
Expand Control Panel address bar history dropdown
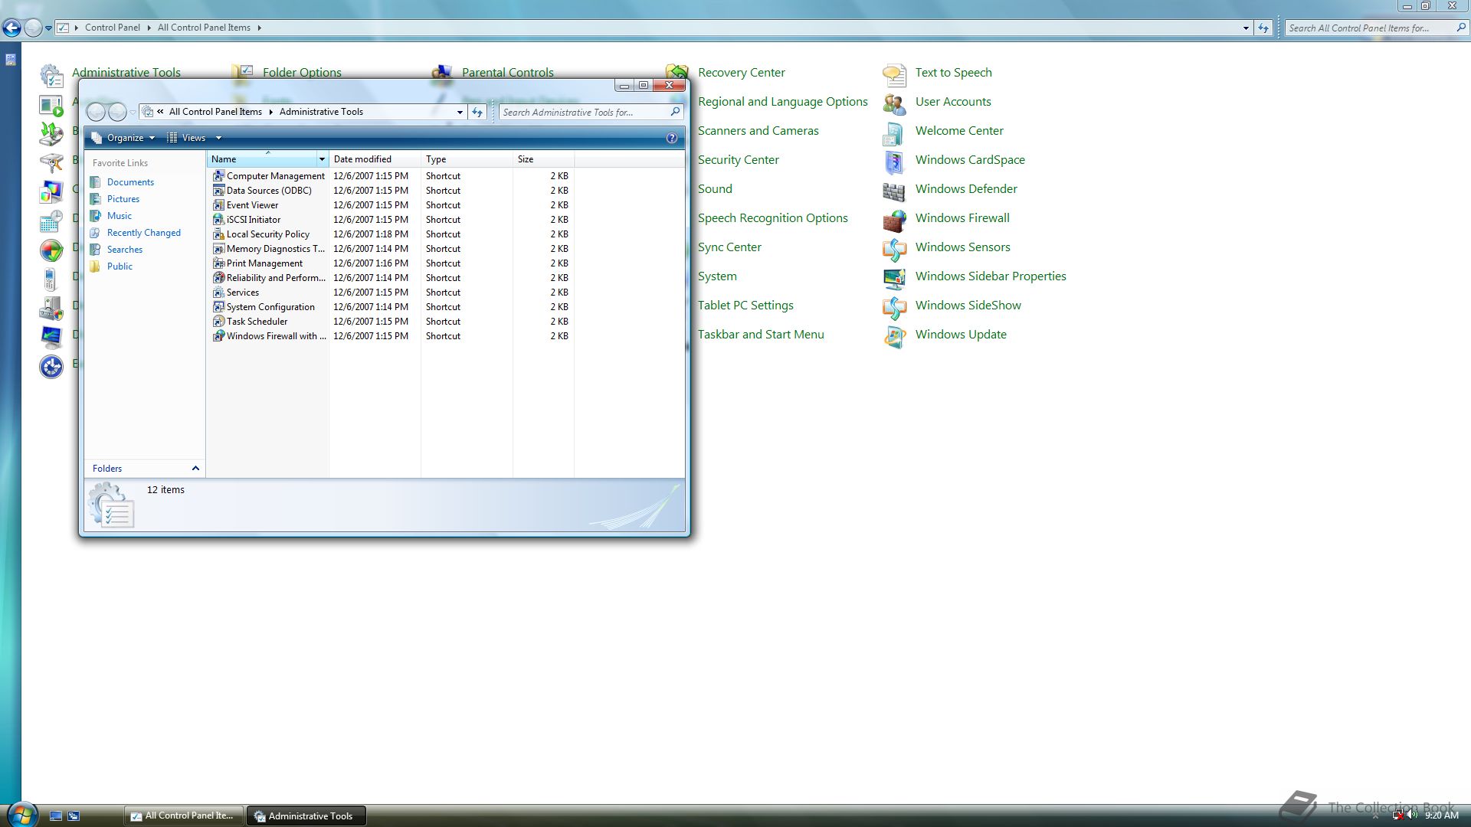point(1246,28)
